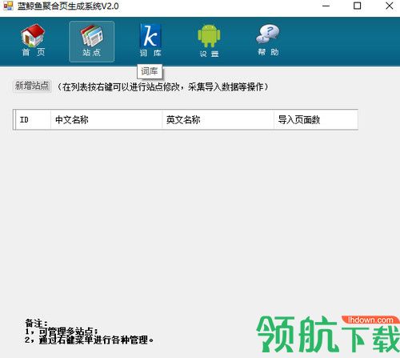Open 设置 Android settings icon
Viewport: 400px width, 358px height.
coord(209,41)
